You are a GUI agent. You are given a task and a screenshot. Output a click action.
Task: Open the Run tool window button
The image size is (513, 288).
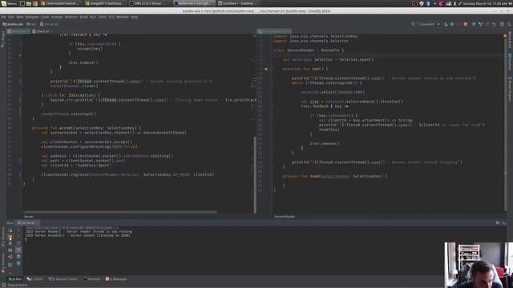[x=14, y=279]
